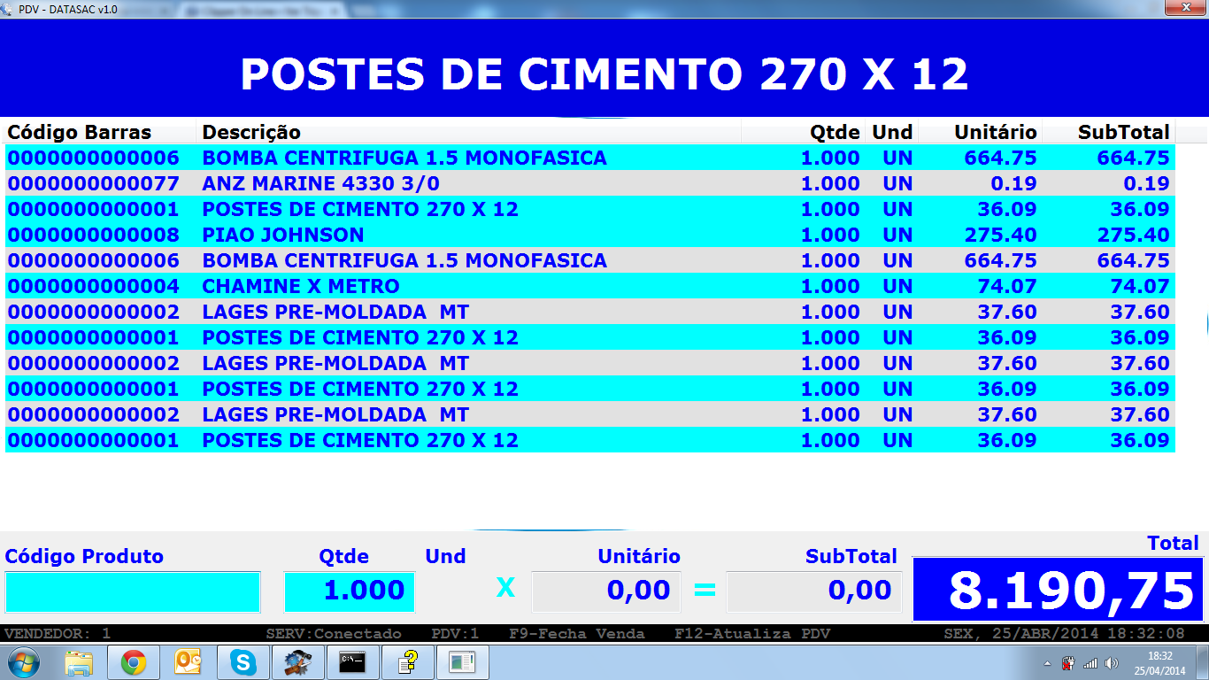
Task: Click the Unitário column header in the table
Action: [995, 133]
